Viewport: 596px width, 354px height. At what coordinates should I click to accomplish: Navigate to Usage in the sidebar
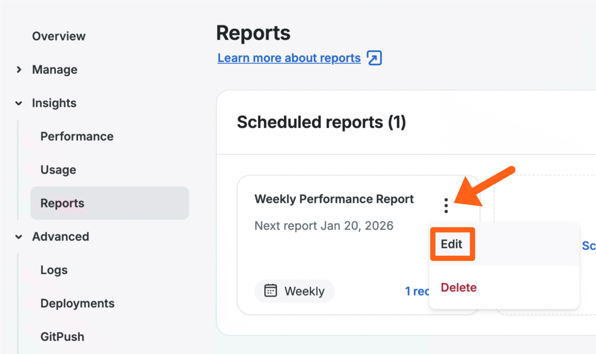[x=58, y=170]
